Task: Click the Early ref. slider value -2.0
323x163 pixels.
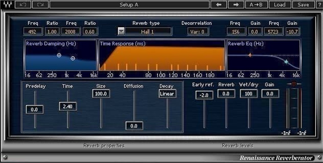Action: pos(204,95)
